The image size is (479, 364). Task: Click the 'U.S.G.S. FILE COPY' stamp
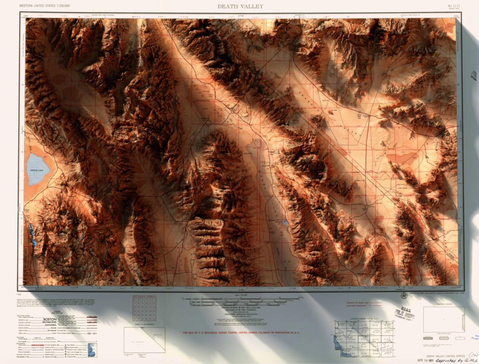pyautogui.click(x=405, y=313)
